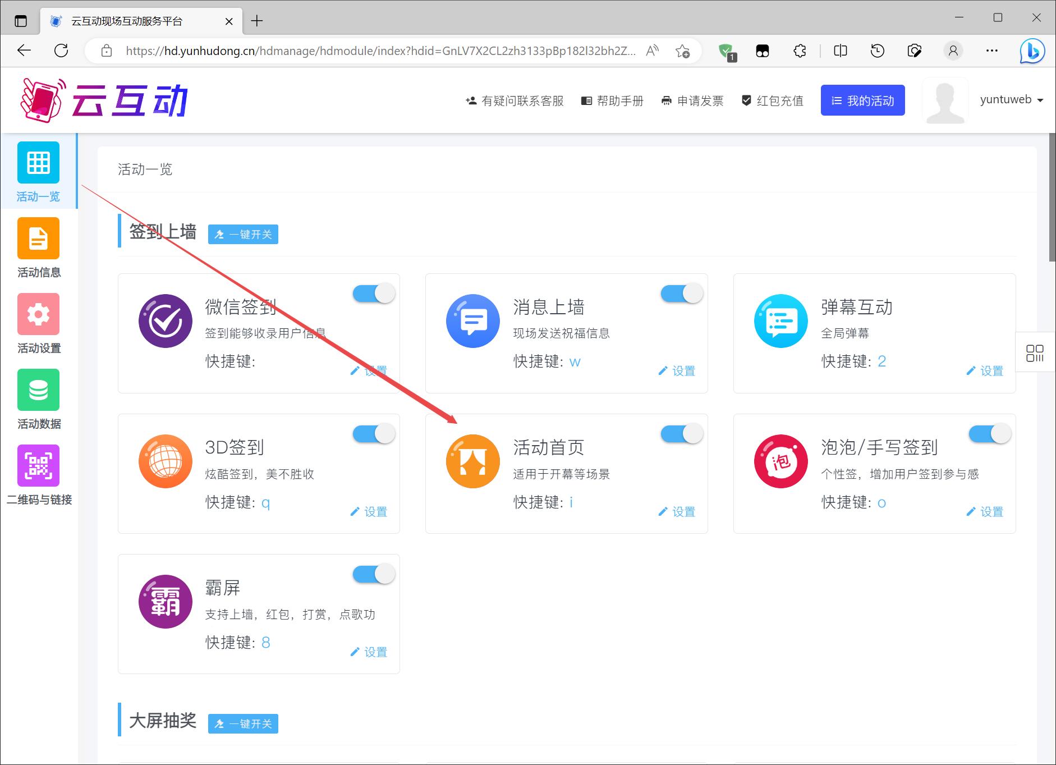The width and height of the screenshot is (1056, 765).
Task: Open the floating QR code side button
Action: 1035,352
